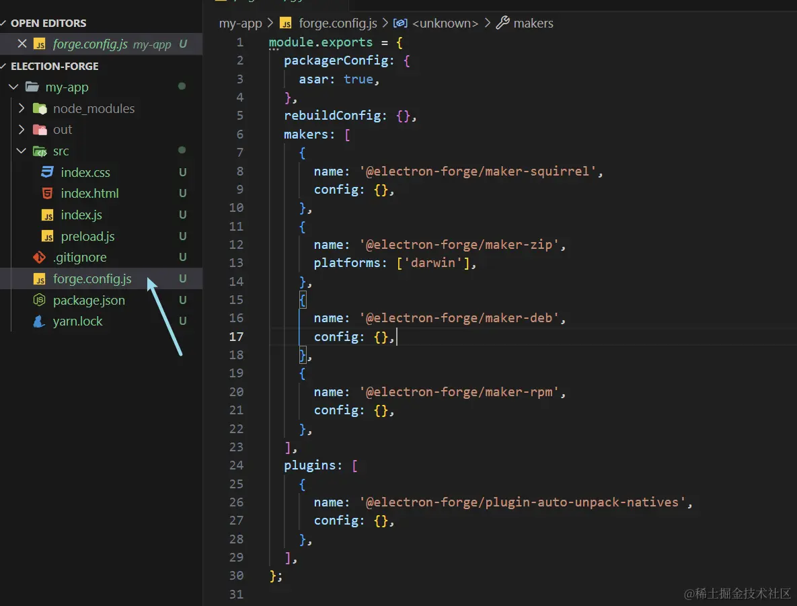Click <unknown> in the breadcrumb

(x=445, y=24)
